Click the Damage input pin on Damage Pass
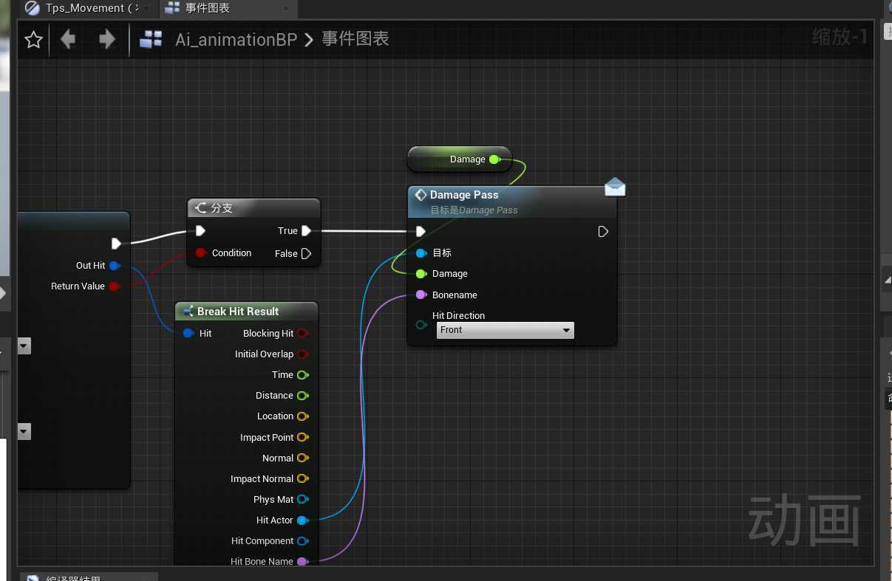Viewport: 892px width, 581px height. 421,274
